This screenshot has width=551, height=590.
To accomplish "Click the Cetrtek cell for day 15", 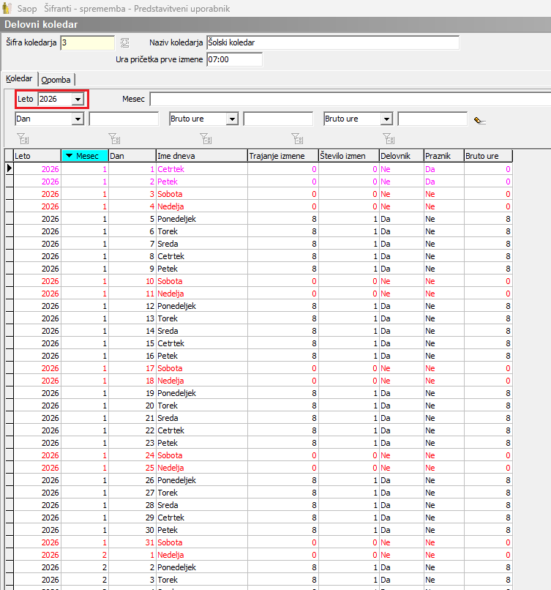I will [x=202, y=343].
